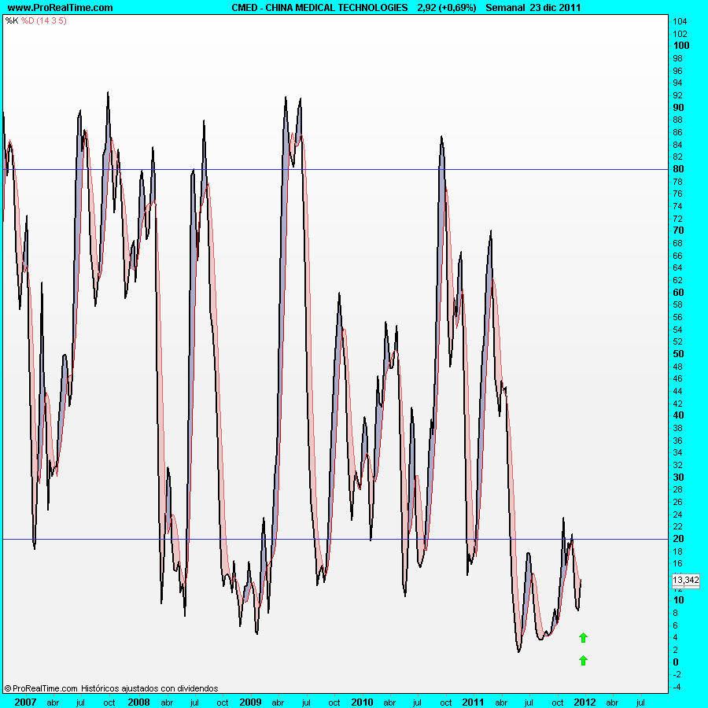708x708 pixels.
Task: Click the 50 value on the axis
Action: (x=678, y=353)
